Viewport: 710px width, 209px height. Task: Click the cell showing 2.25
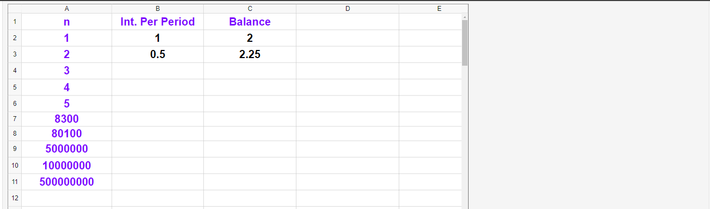250,54
